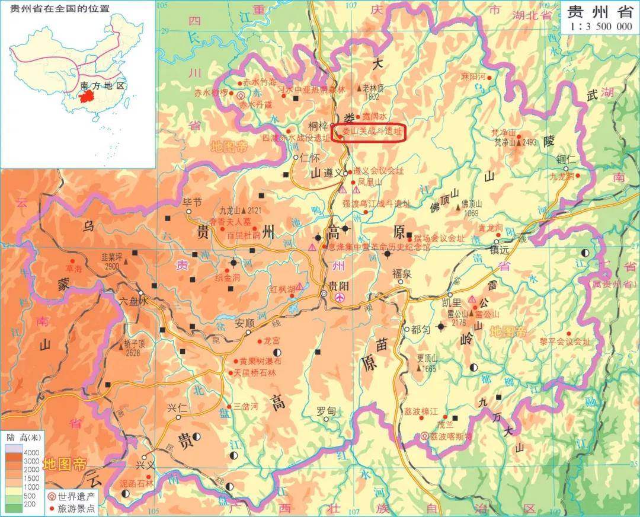
Task: Click the 习水中亚热带森林 label
Action: click(x=311, y=89)
